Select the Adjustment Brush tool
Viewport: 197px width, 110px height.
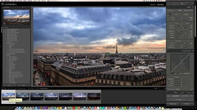click(189, 3)
